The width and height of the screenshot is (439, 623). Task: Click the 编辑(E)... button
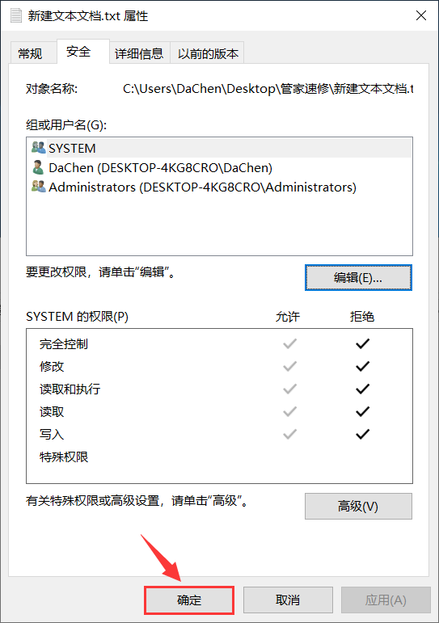tap(358, 277)
